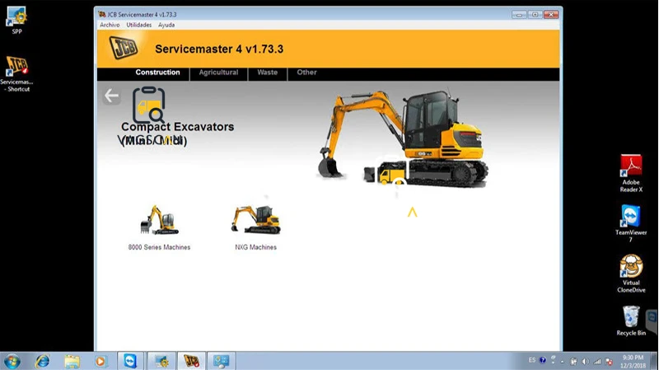Select SPP desktop shortcut icon

(x=16, y=20)
